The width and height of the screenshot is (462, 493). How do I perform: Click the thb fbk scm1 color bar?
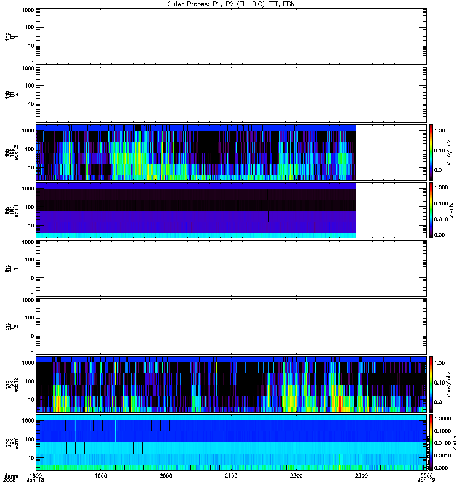coord(431,210)
